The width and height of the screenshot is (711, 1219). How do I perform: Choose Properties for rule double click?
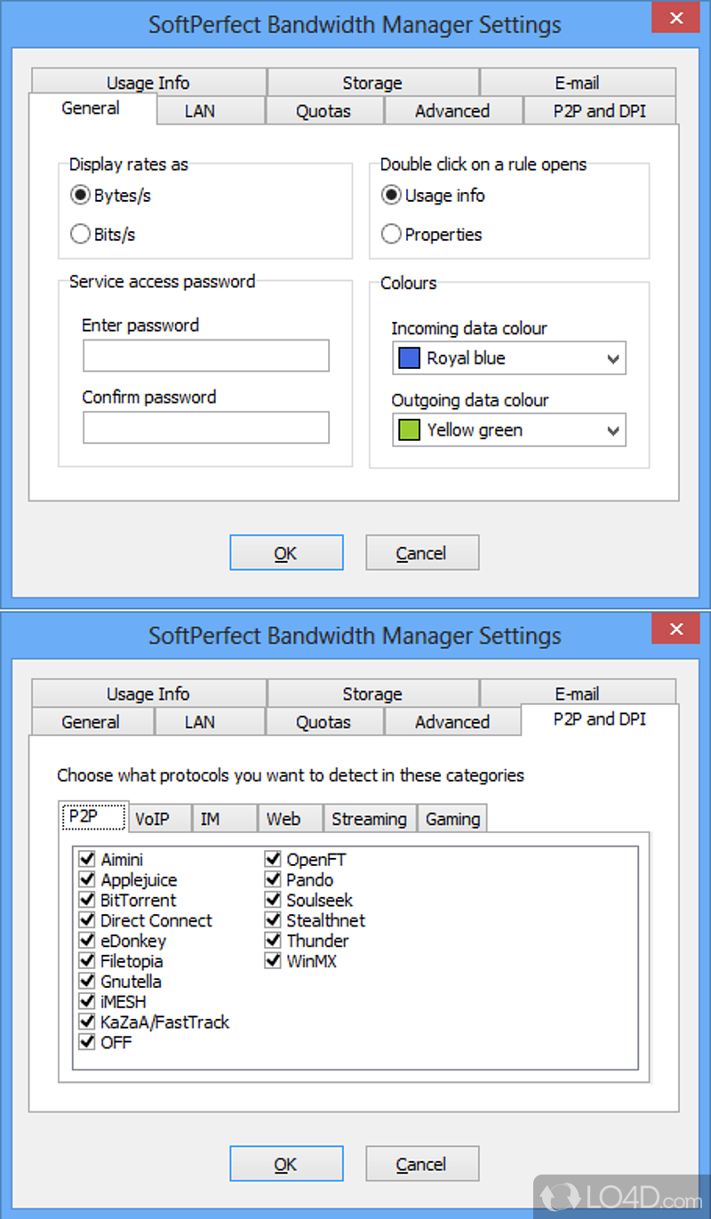coord(391,235)
